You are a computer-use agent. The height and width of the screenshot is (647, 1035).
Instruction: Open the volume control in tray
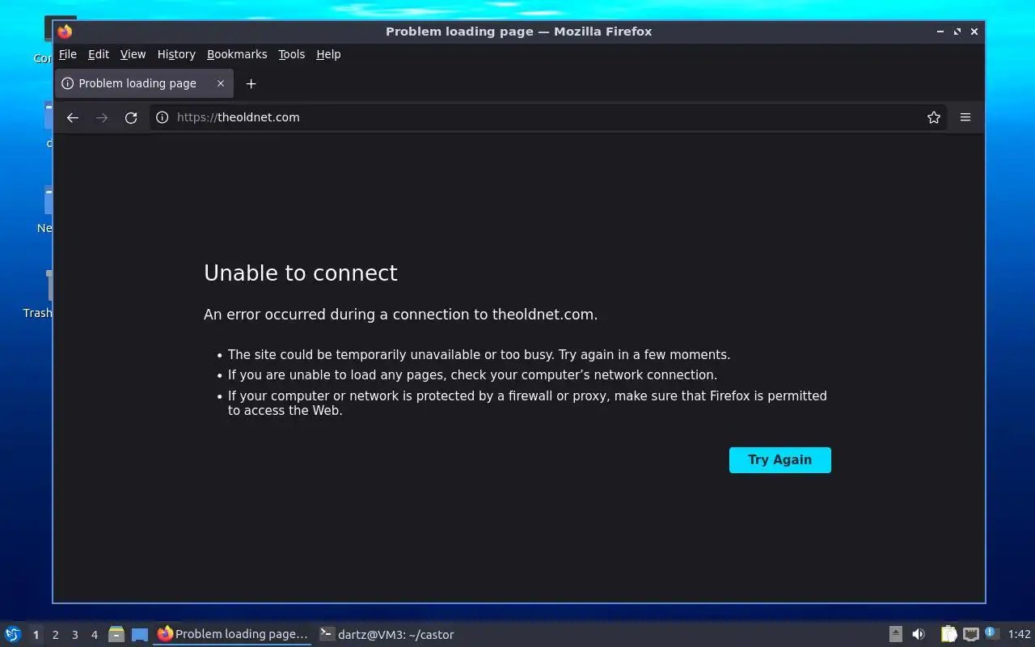[x=919, y=635]
